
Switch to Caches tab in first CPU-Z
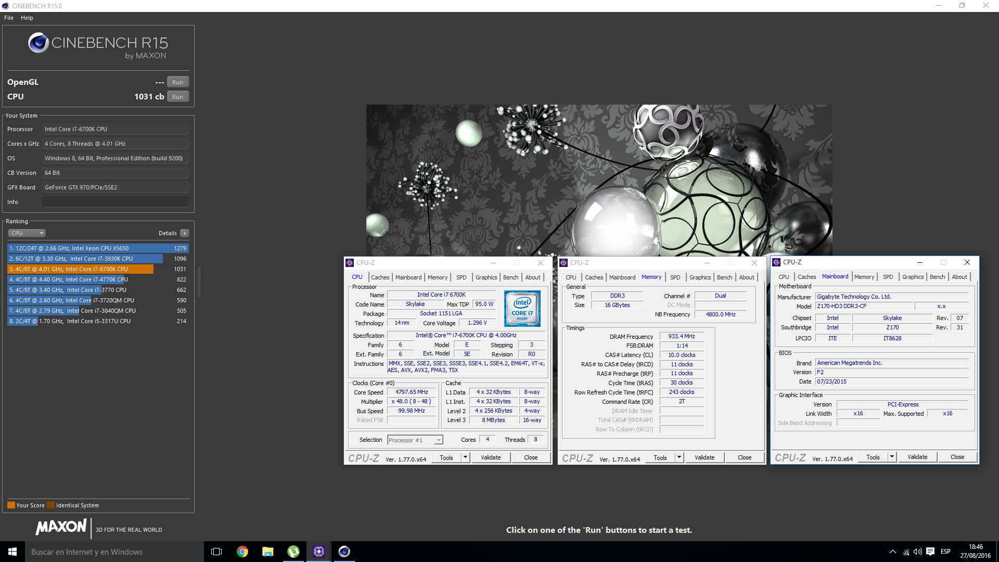380,277
